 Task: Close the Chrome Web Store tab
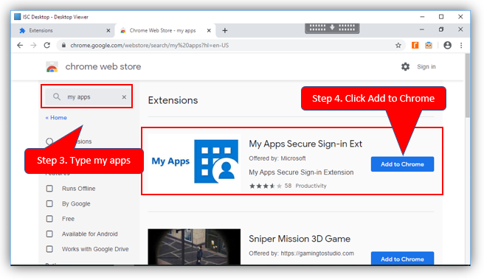click(209, 30)
